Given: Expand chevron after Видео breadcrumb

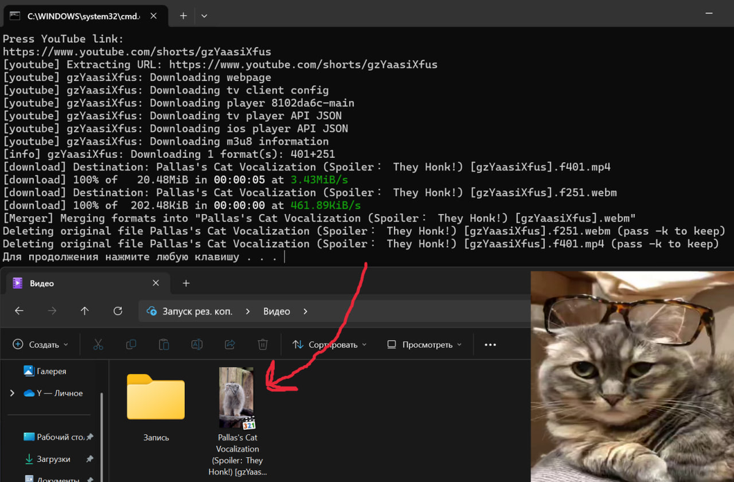Looking at the screenshot, I should tap(305, 311).
